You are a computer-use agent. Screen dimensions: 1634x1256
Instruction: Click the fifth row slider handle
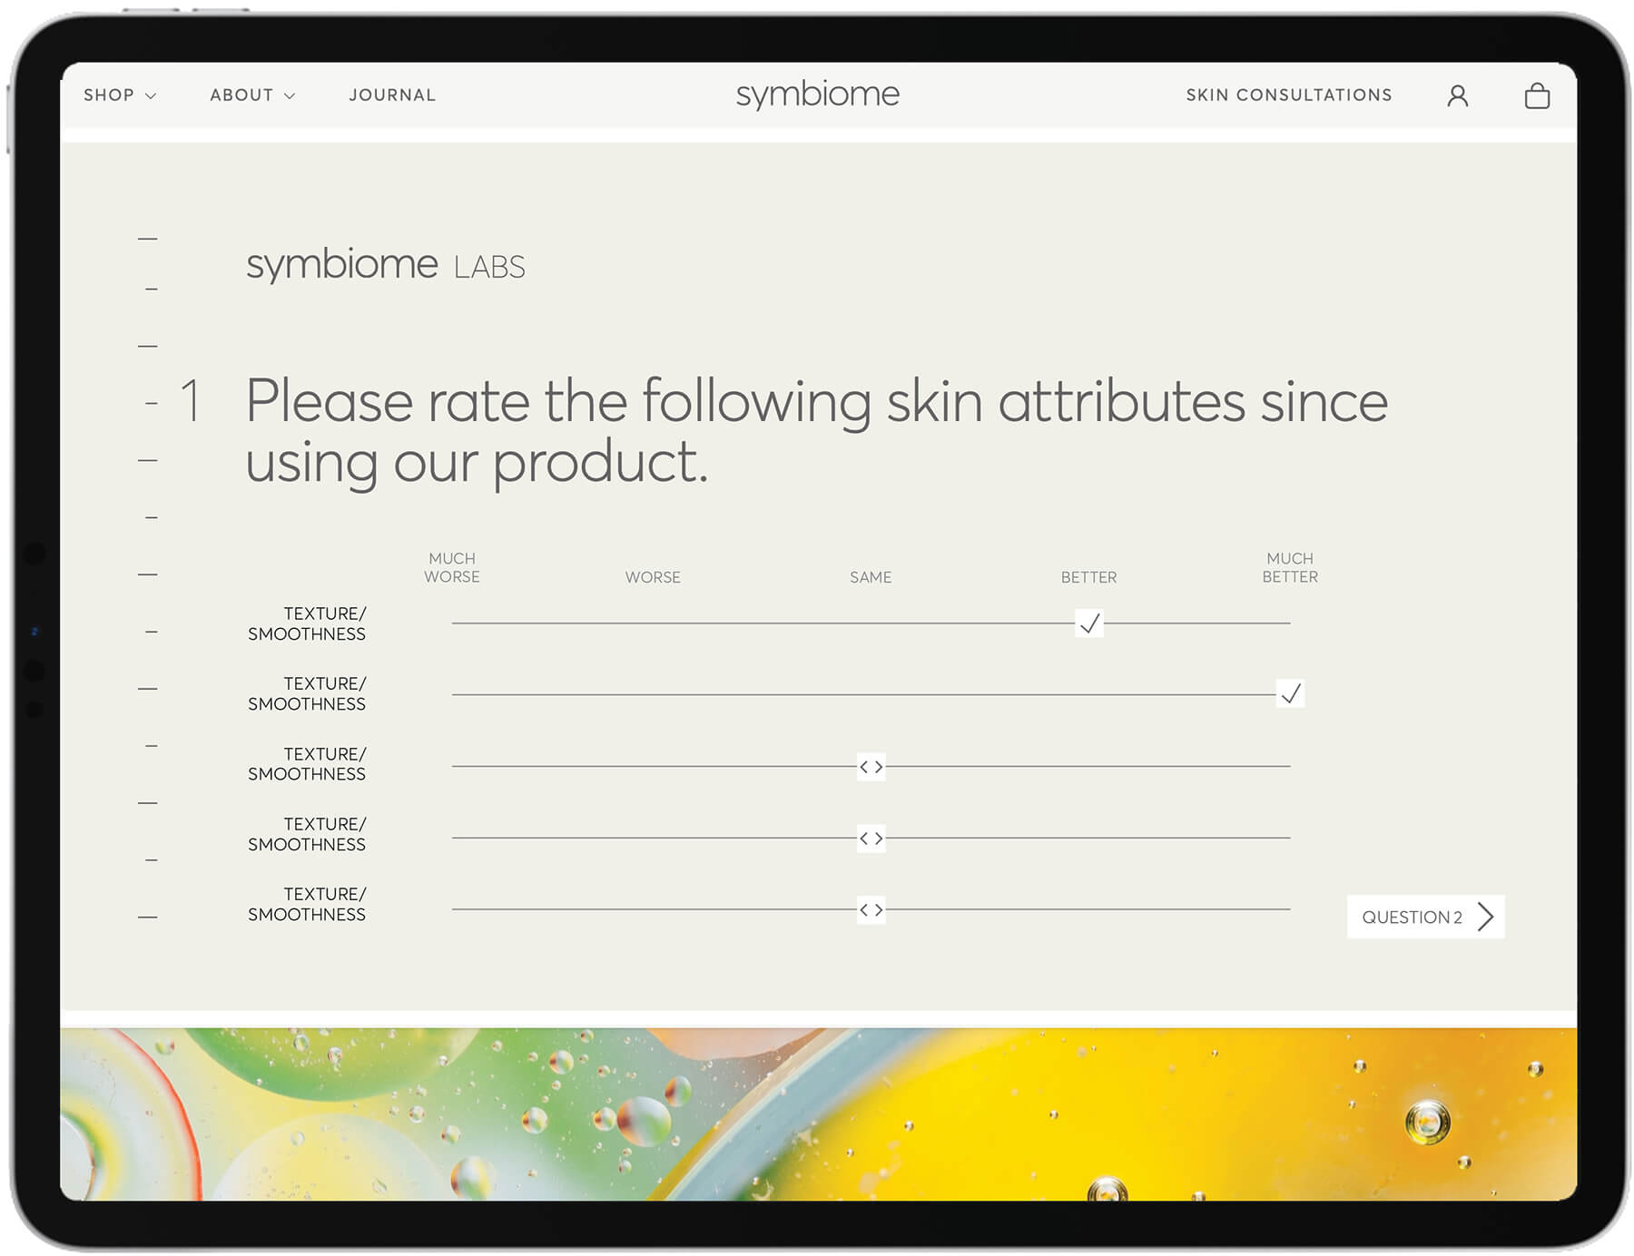(x=871, y=909)
